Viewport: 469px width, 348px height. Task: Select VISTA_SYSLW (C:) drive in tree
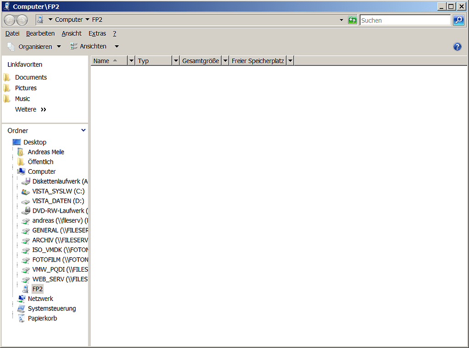click(58, 191)
